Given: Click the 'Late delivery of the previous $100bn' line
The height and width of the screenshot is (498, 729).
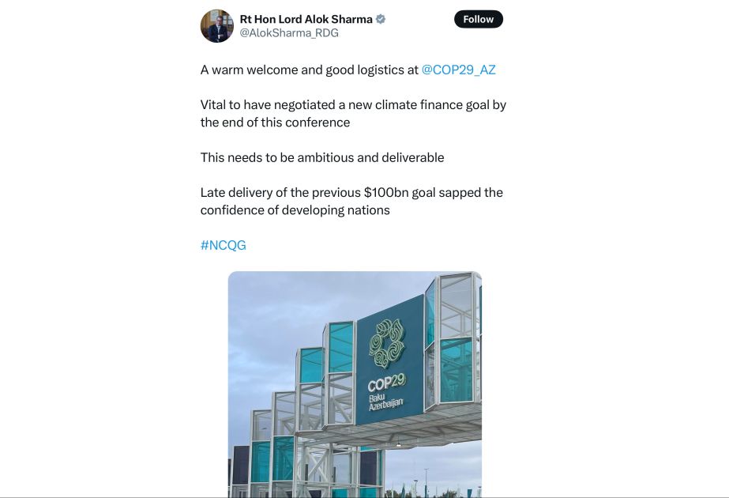Looking at the screenshot, I should [351, 192].
